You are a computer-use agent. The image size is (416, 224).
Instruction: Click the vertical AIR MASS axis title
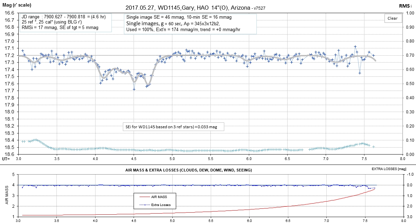(7, 196)
